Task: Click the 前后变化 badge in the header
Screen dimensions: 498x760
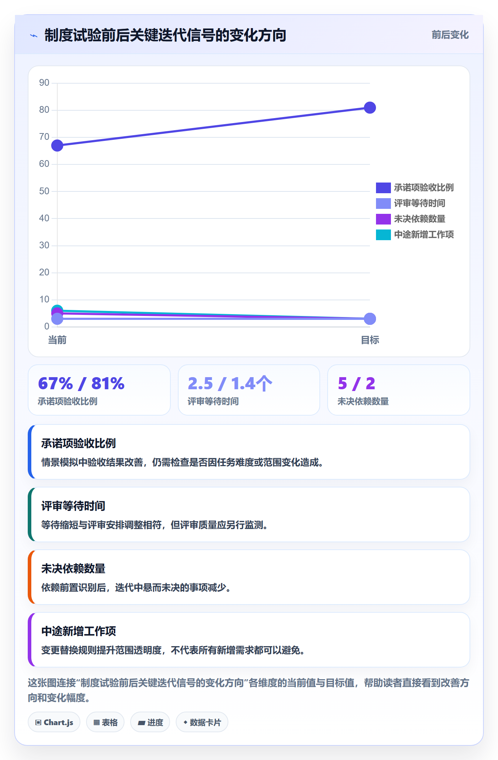Action: point(450,35)
